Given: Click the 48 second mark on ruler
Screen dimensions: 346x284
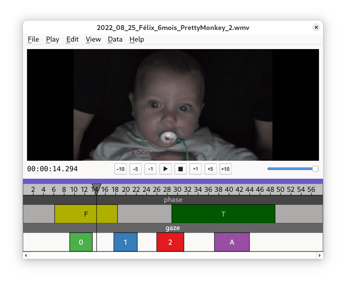Looking at the screenshot, I should pos(270,190).
